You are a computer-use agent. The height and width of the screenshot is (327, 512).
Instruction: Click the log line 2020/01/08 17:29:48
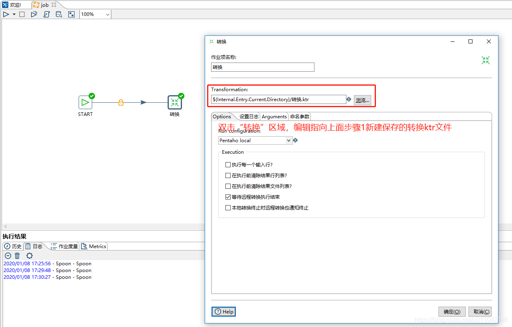(x=47, y=270)
